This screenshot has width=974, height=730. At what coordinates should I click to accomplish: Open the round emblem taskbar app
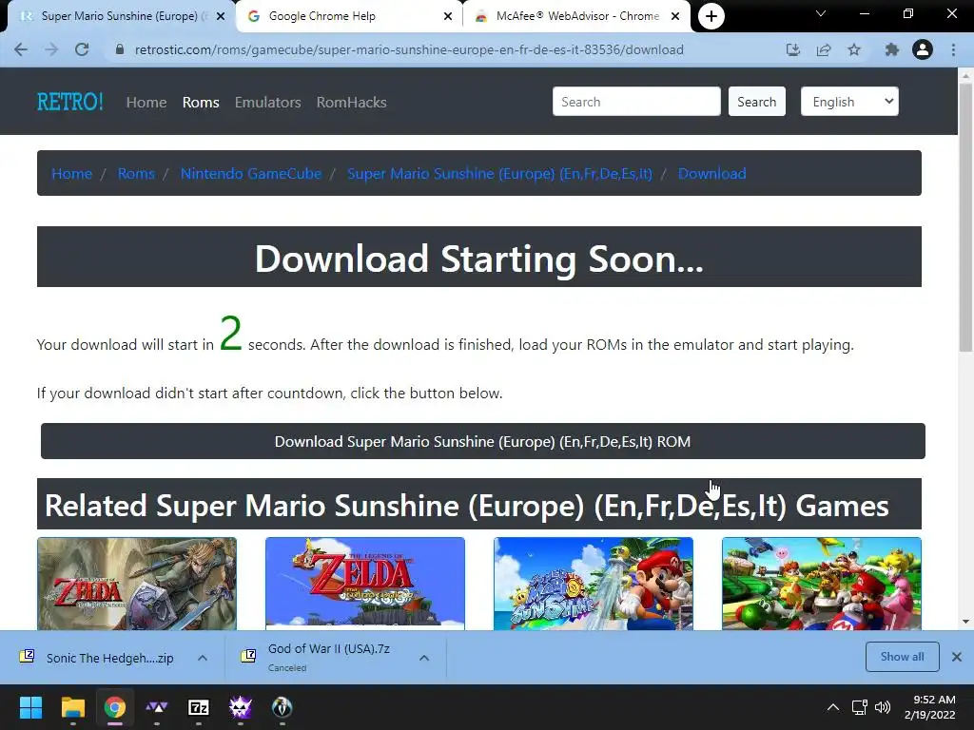(282, 707)
